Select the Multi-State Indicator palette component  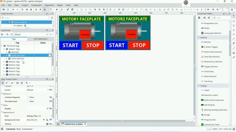point(214,100)
